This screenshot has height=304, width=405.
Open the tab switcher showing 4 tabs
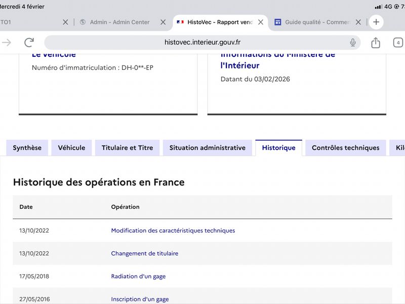(x=398, y=43)
